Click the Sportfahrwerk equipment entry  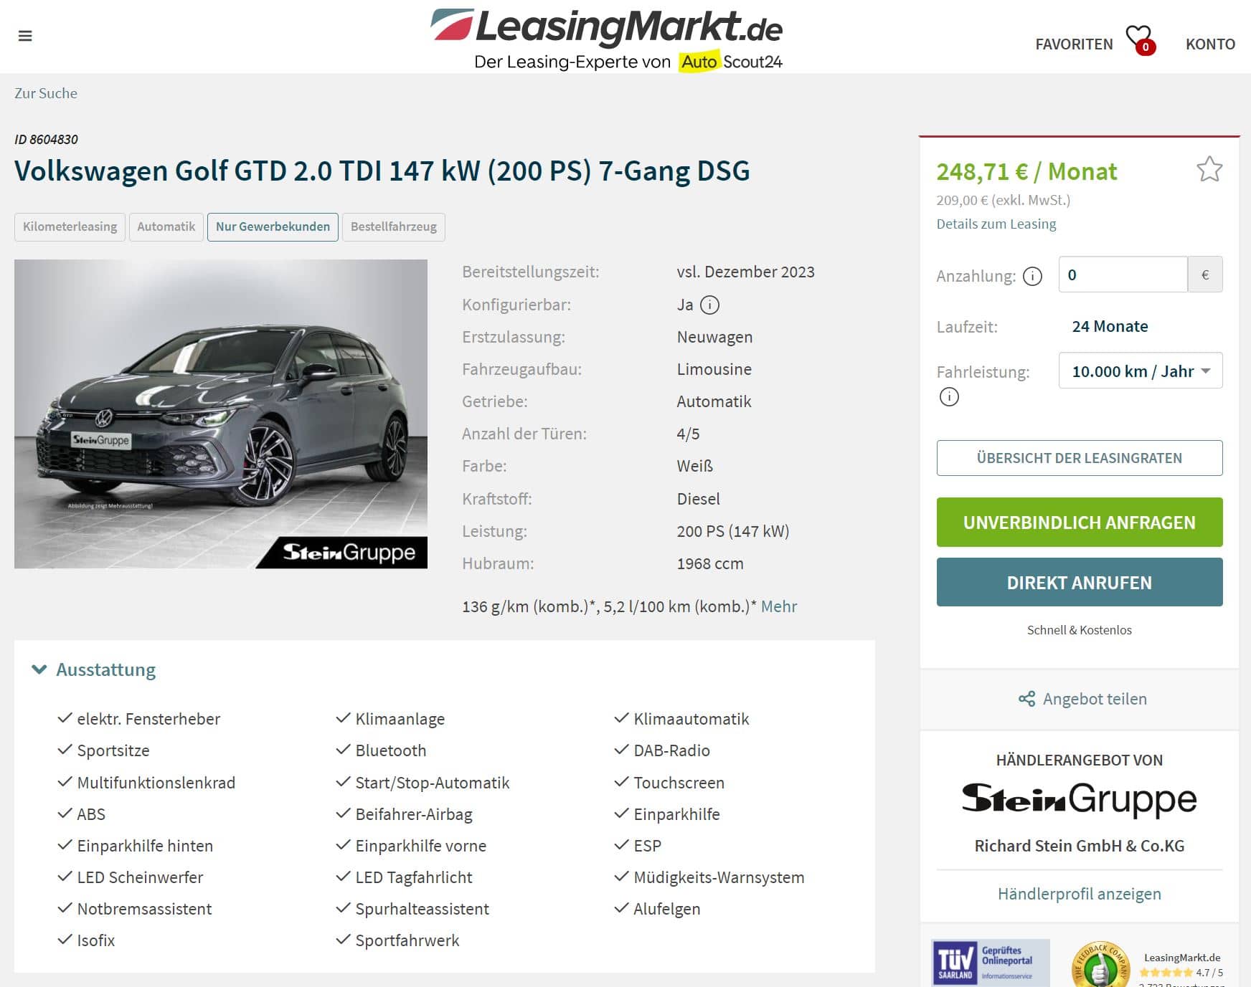pyautogui.click(x=407, y=940)
